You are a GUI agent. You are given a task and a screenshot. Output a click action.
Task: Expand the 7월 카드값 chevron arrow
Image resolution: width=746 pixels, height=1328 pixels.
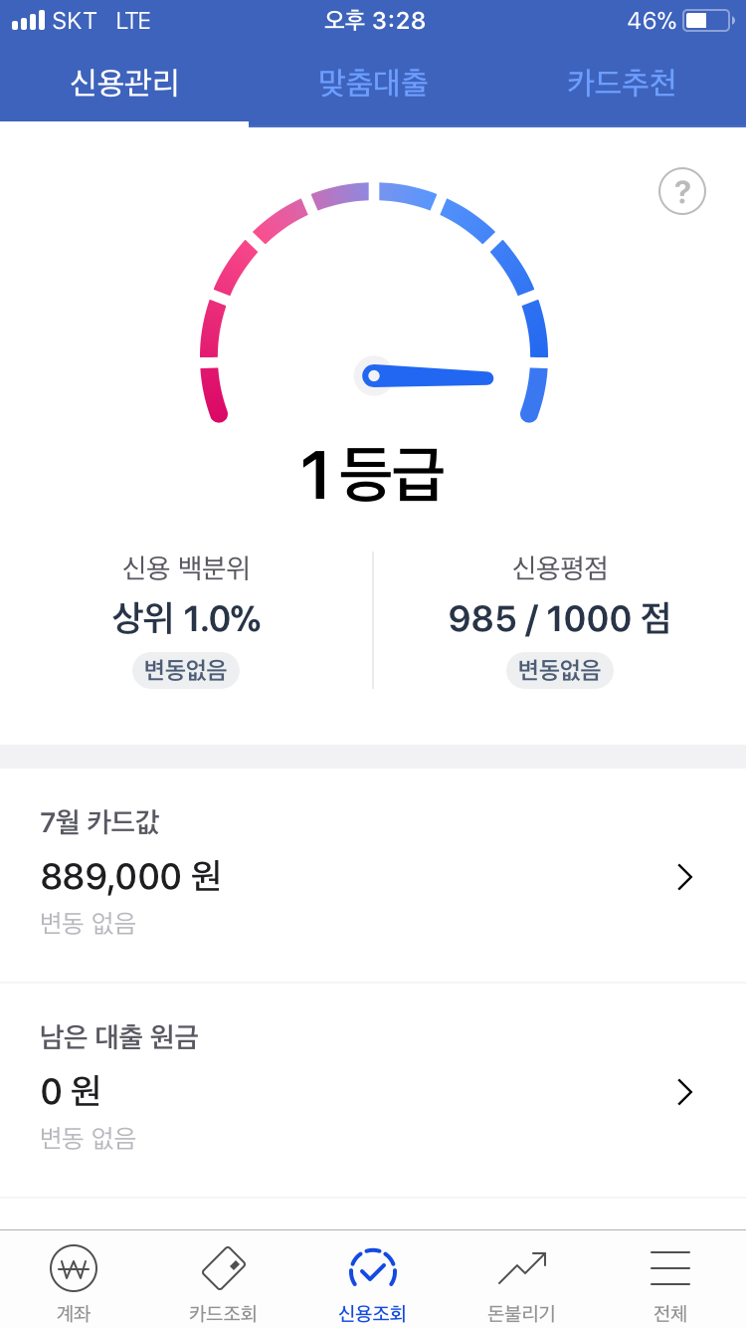coord(684,877)
